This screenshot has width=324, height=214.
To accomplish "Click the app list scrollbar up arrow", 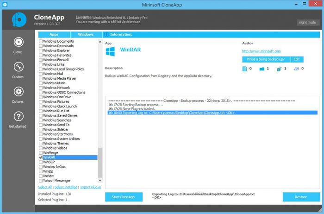I will [100, 42].
